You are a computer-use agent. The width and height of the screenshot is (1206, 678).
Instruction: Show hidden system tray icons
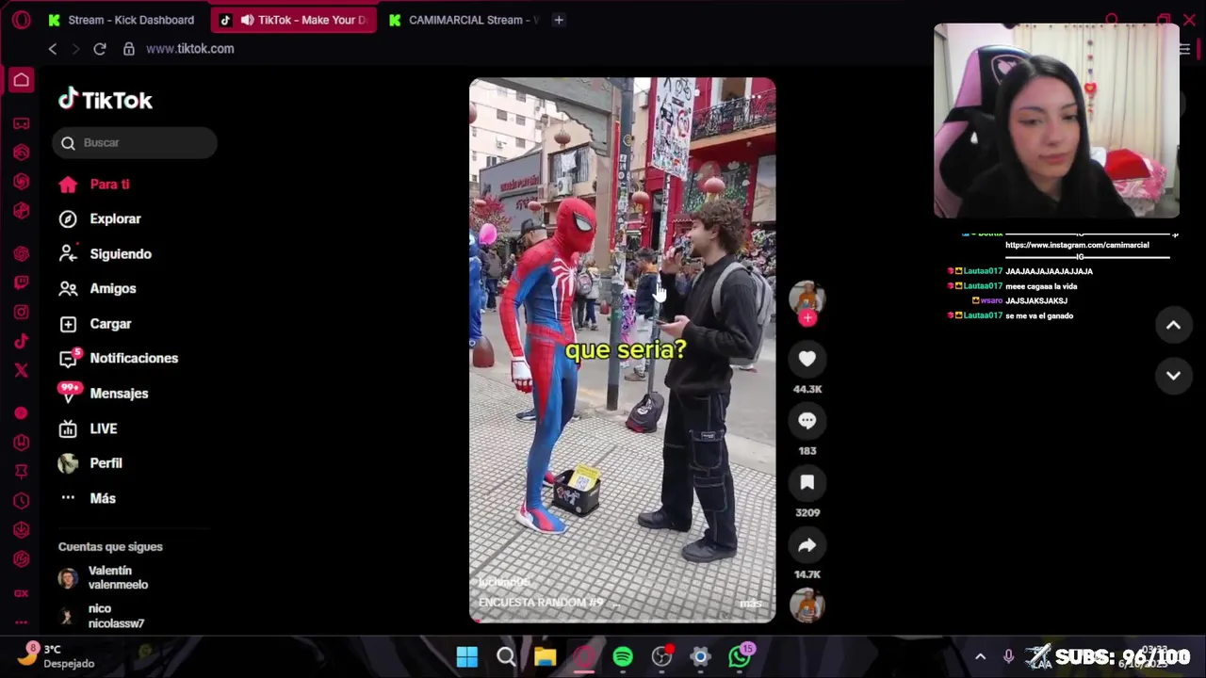980,656
